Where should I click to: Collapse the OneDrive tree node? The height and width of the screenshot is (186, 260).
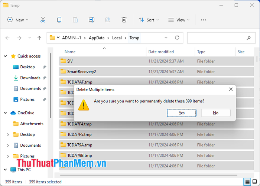coord(5,113)
